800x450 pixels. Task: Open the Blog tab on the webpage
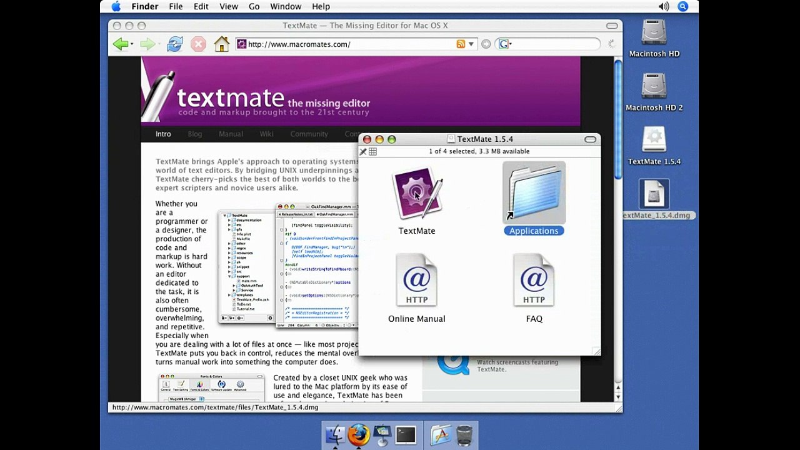tap(195, 134)
